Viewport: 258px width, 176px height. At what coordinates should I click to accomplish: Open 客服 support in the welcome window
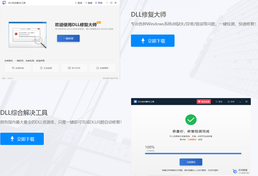tap(89, 3)
